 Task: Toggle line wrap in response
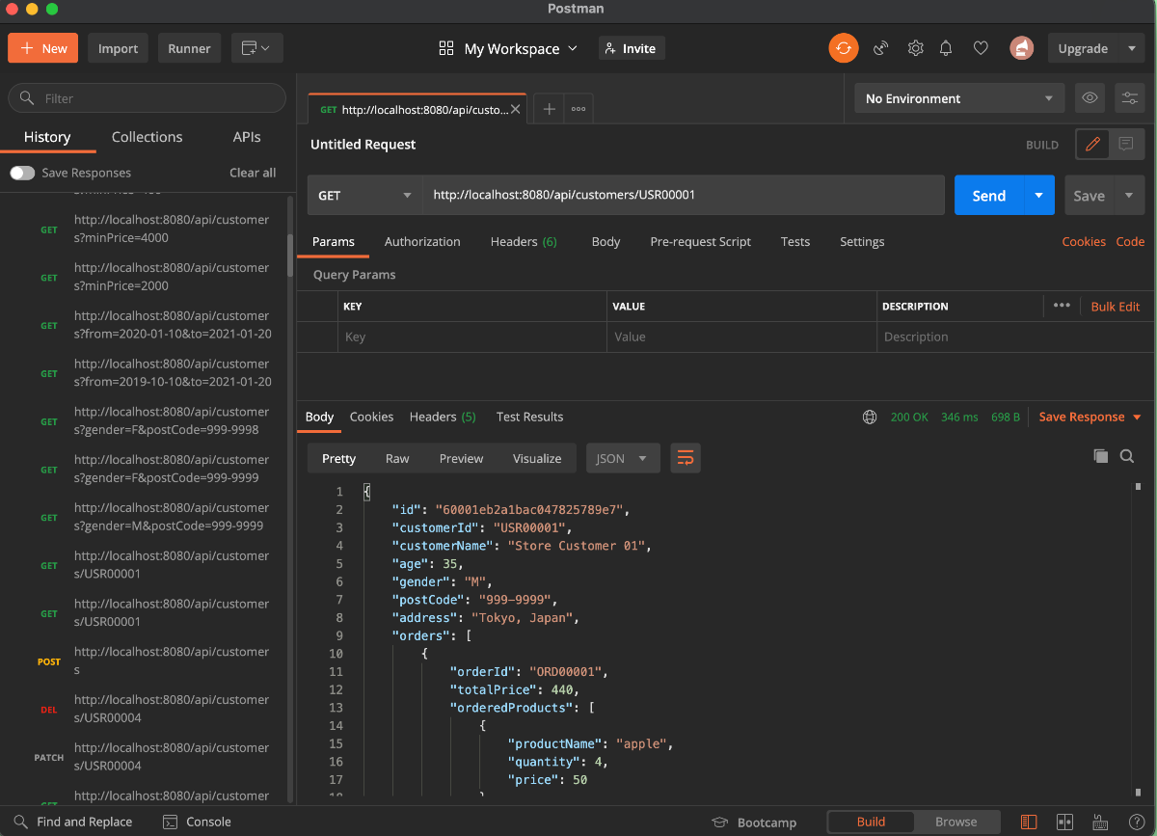685,458
